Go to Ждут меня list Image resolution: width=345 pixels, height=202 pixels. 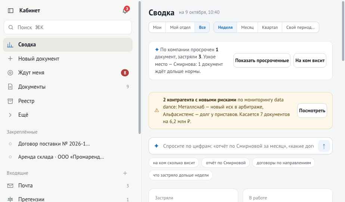68,73
